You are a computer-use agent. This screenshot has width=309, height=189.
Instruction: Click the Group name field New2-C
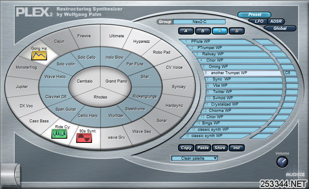click(199, 22)
